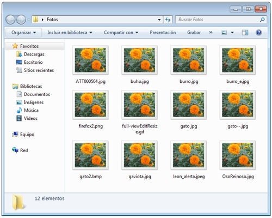Click the Red network icon
This screenshot has height=218, width=272.
15,150
